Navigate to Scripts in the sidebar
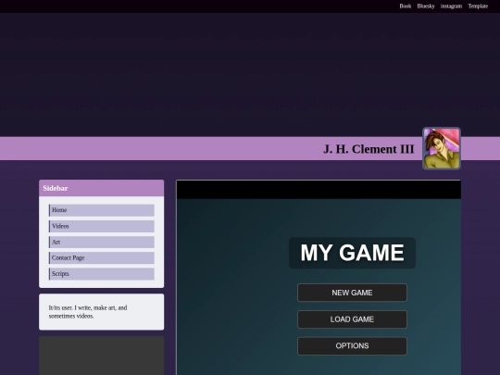 click(x=102, y=274)
